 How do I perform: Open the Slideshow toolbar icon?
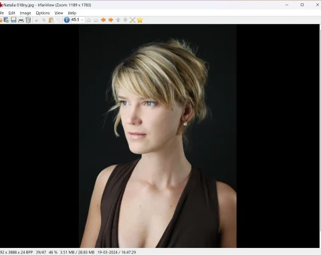pos(6,20)
